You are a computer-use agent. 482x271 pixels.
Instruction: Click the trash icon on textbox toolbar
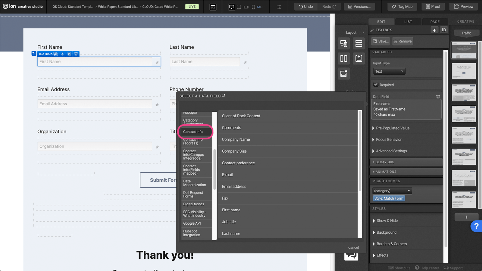[x=76, y=54]
